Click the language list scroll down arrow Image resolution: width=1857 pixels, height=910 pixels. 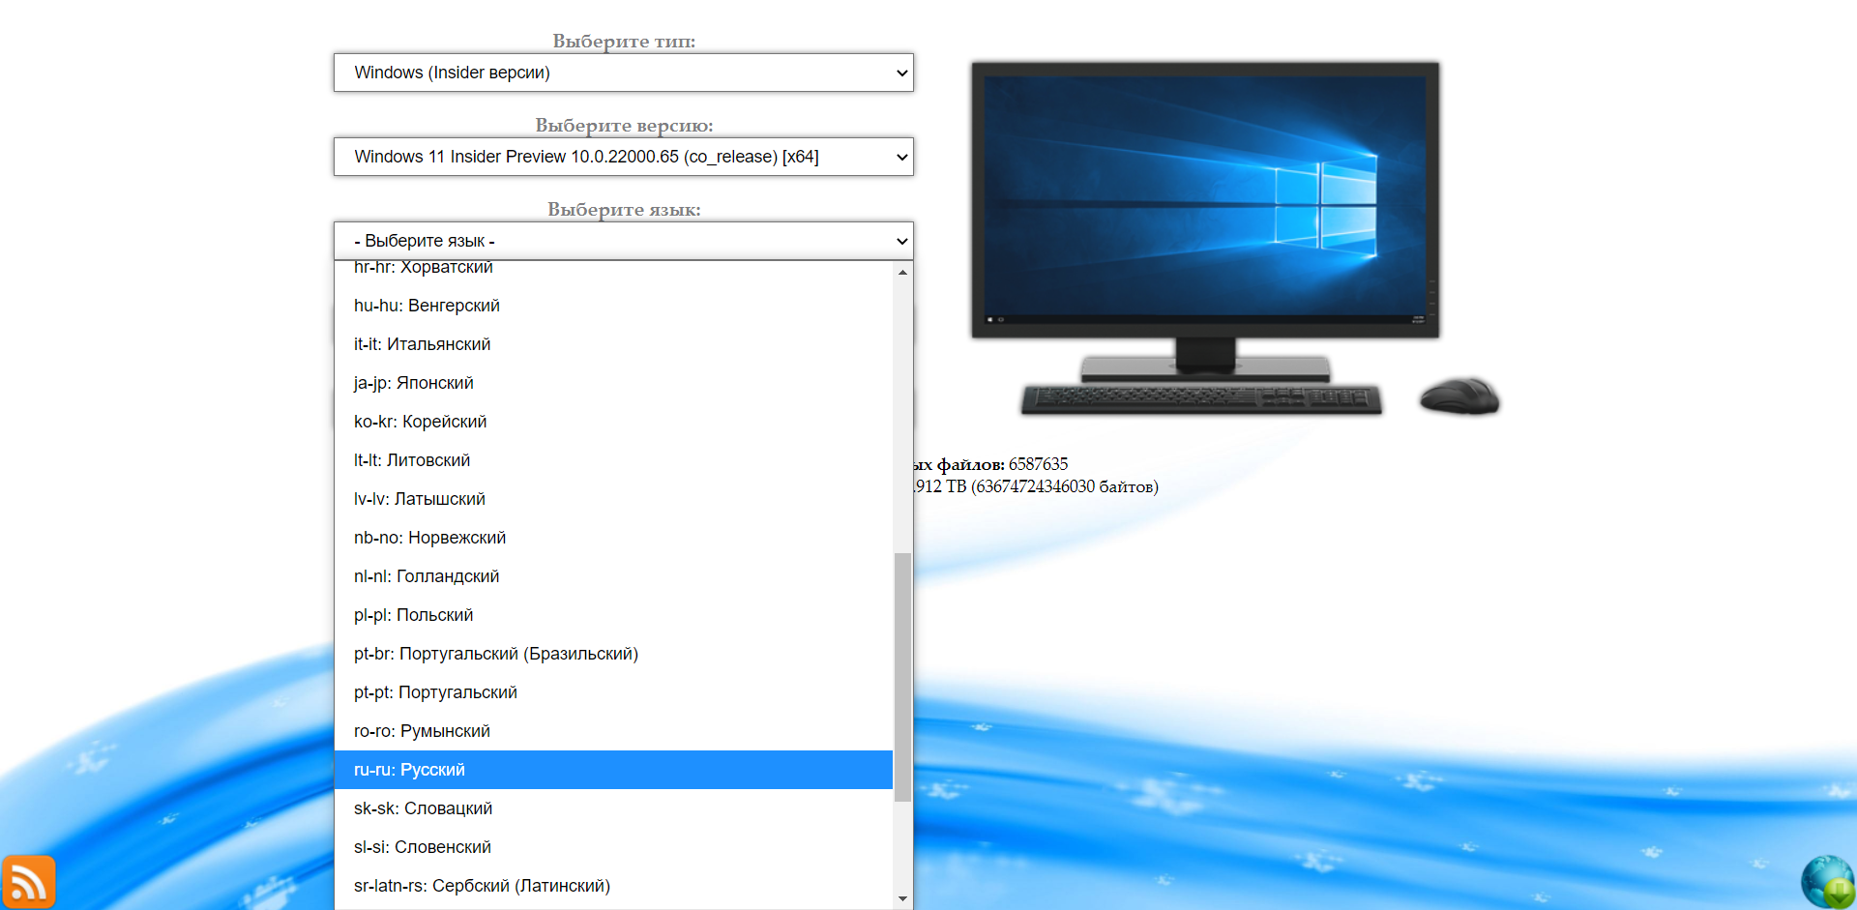click(x=902, y=899)
